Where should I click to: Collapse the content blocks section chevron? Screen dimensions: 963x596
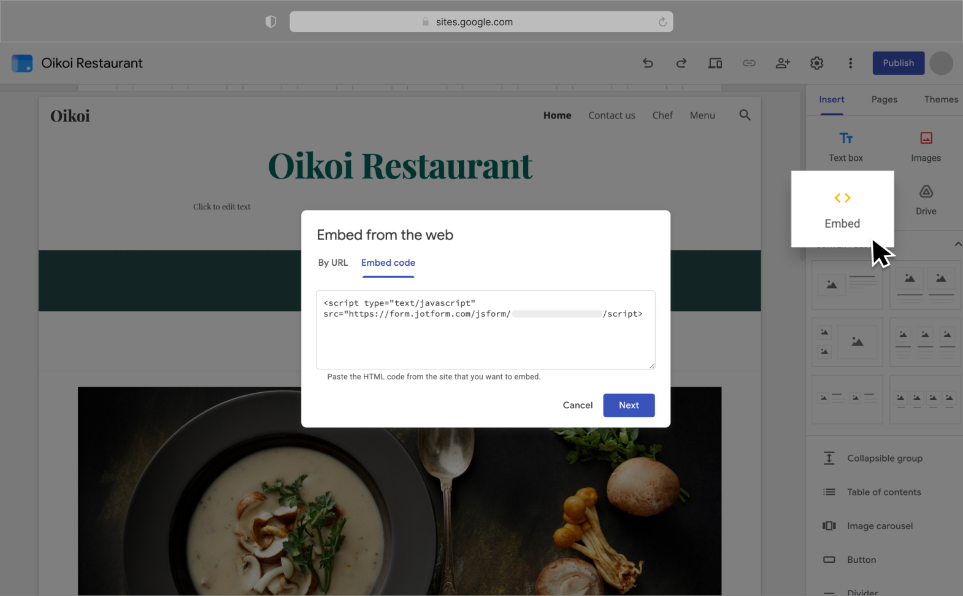coord(957,244)
